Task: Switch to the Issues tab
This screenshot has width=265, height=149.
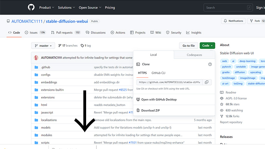Action: tap(35, 32)
